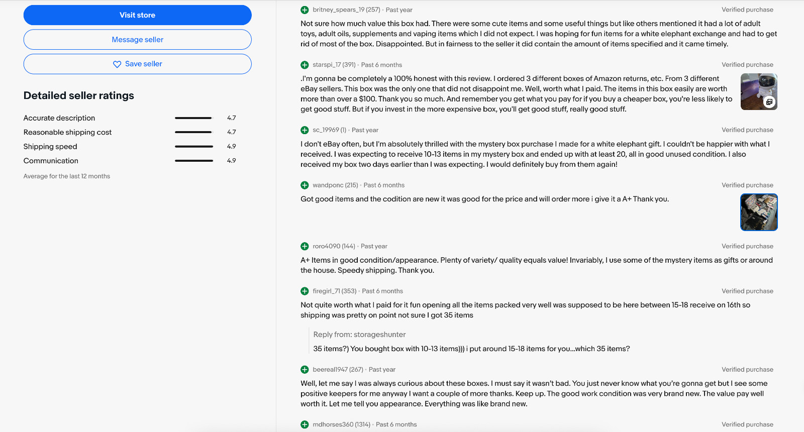804x432 pixels.
Task: Click the Visit store button
Action: point(137,15)
